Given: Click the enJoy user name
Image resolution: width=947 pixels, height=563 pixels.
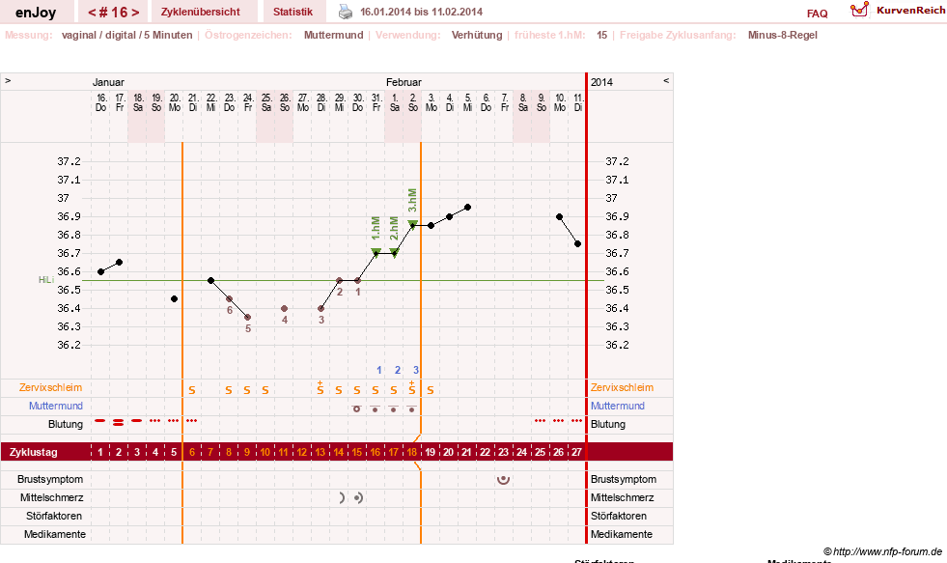Looking at the screenshot, I should (x=36, y=13).
